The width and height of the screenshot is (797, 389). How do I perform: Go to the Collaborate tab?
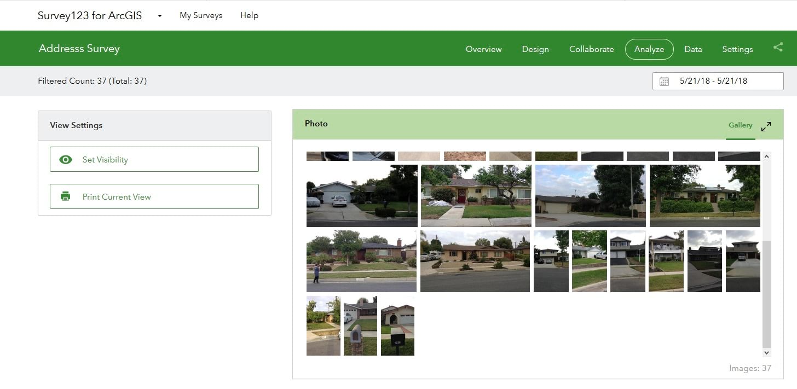pos(592,49)
